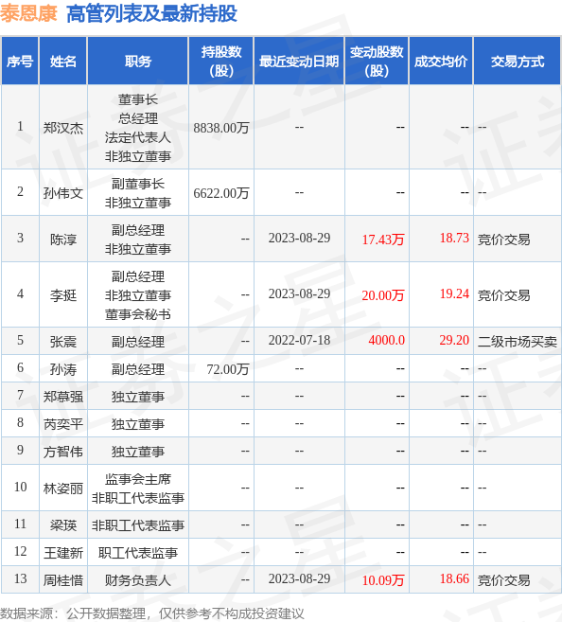Click date 2023-08-29 in 李挺's row

pos(299,293)
